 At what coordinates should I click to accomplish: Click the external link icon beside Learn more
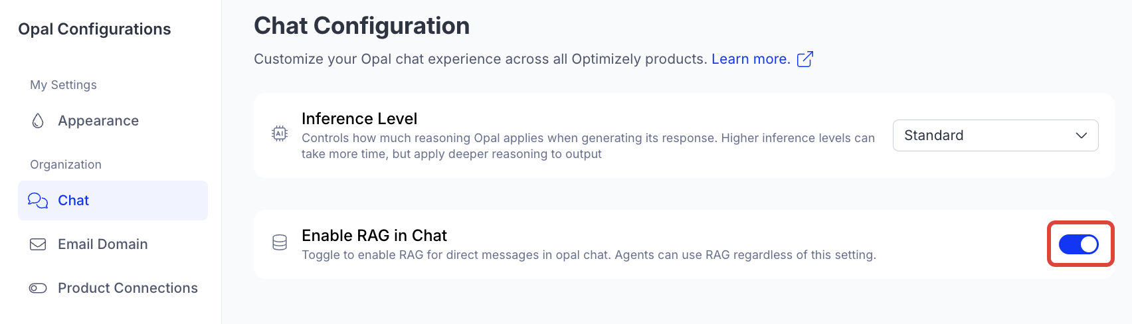[x=804, y=59]
